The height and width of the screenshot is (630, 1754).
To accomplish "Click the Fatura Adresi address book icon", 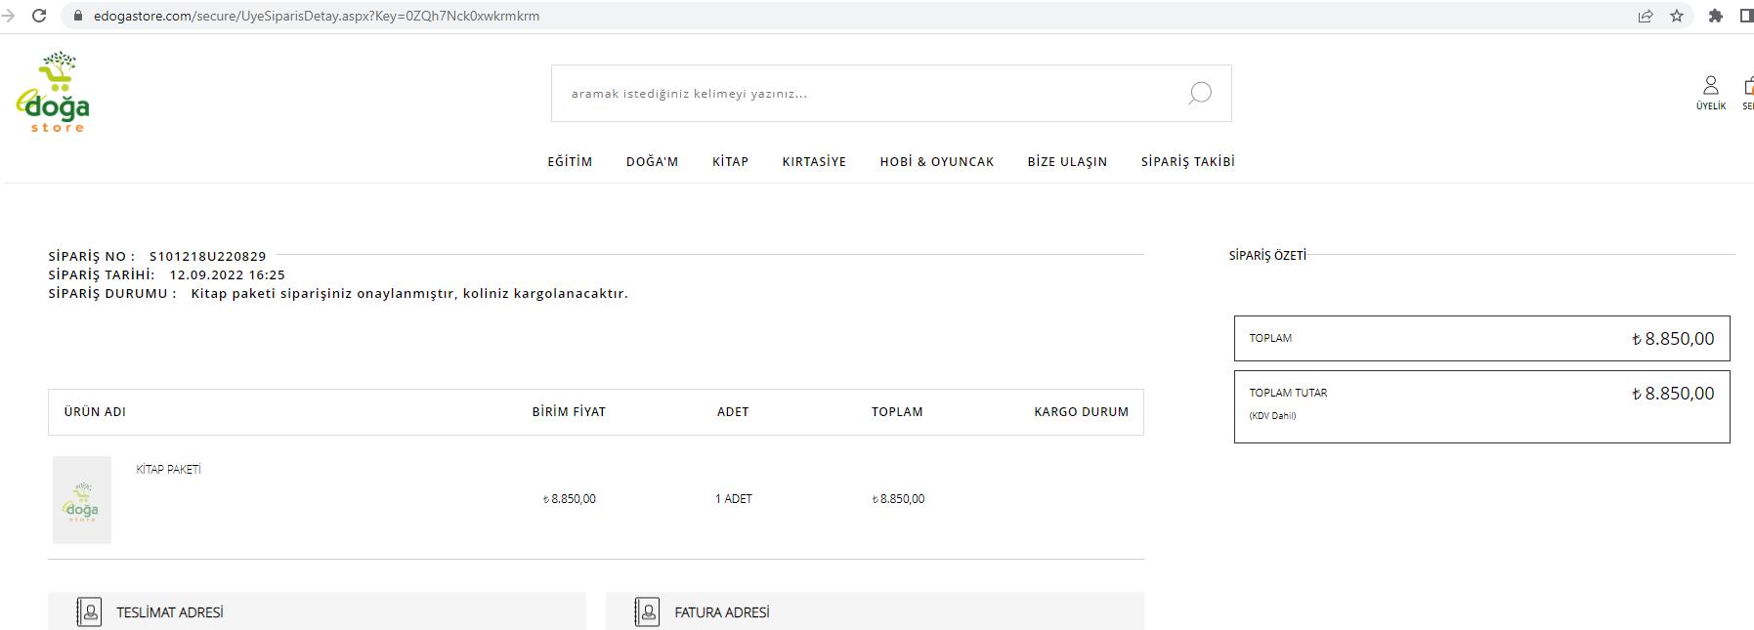I will click(647, 612).
